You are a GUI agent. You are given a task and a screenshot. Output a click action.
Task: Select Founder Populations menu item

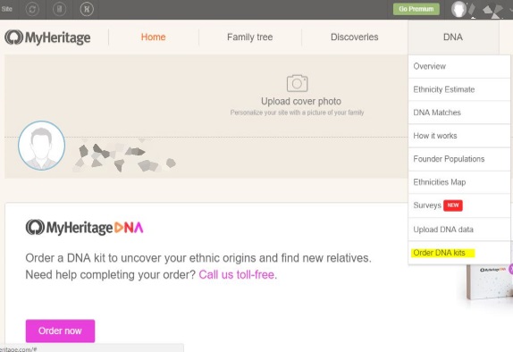(459, 159)
